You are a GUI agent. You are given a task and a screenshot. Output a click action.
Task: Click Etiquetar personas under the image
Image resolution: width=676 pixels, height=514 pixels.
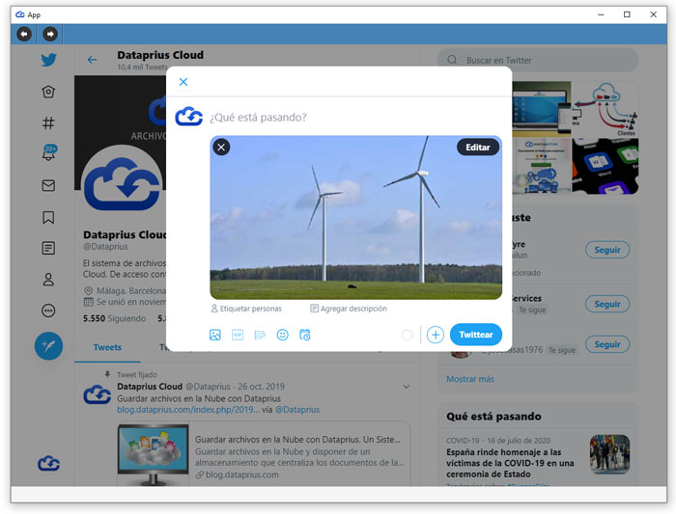246,309
